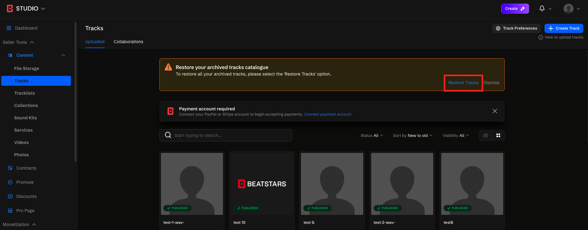Open the Sort by dropdown
Image resolution: width=588 pixels, height=230 pixels.
pyautogui.click(x=413, y=135)
